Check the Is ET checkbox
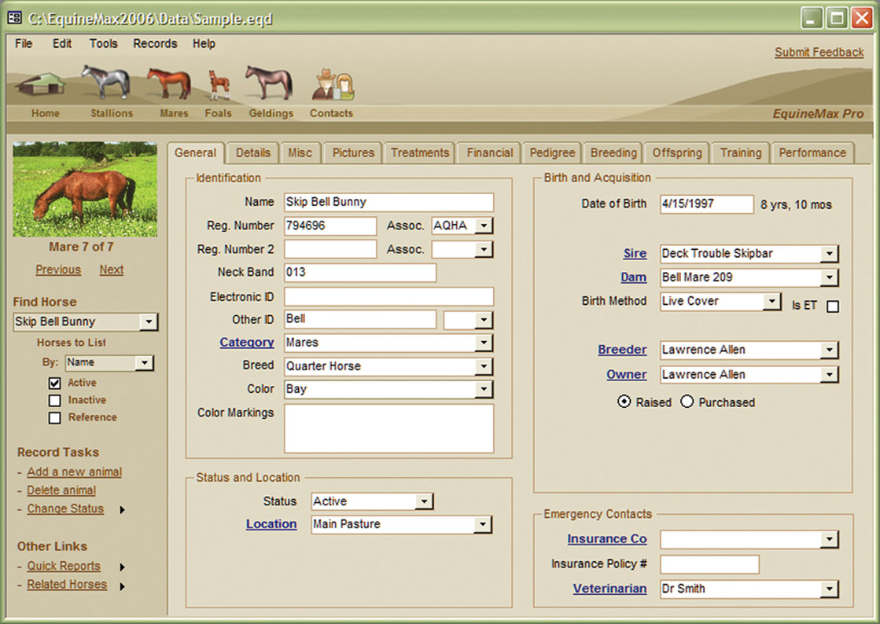This screenshot has width=880, height=624. coord(834,306)
